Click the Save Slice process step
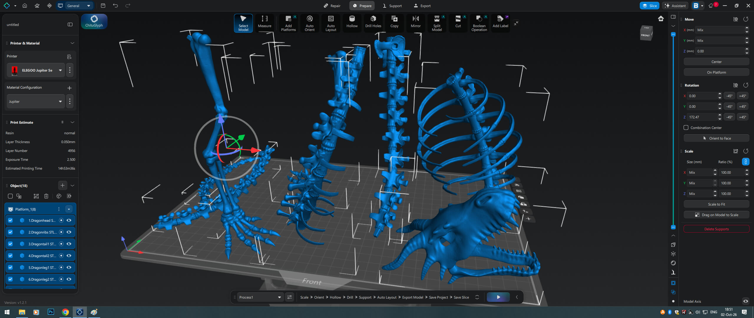 [x=461, y=297]
